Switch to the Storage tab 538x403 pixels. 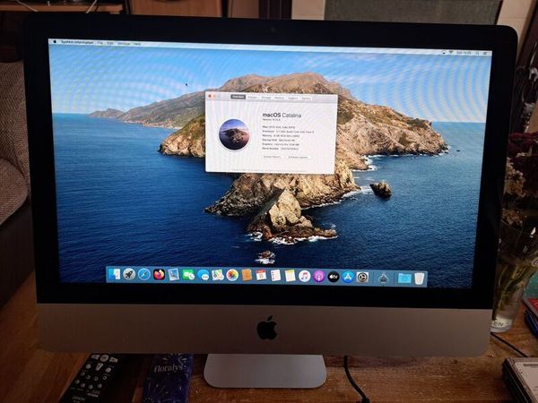265,97
